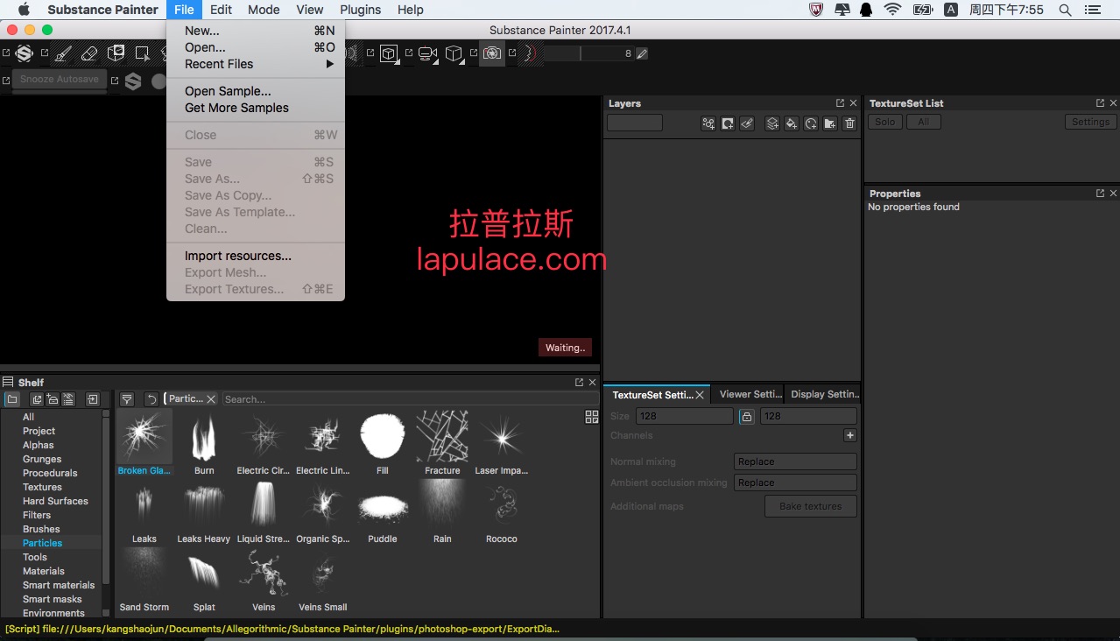Open the Edit menu
The image size is (1120, 641).
pyautogui.click(x=221, y=10)
